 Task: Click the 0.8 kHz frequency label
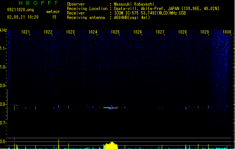pyautogui.click(x=3, y=104)
